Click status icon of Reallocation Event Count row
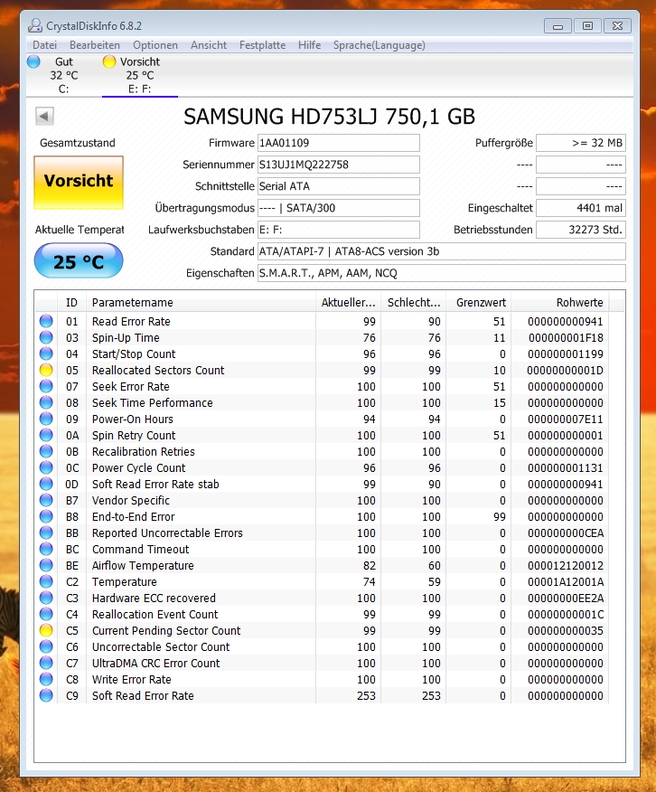 [x=46, y=614]
